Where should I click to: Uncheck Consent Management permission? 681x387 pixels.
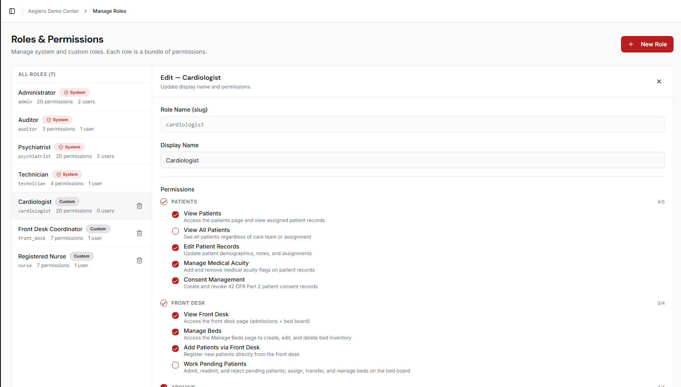click(x=175, y=281)
